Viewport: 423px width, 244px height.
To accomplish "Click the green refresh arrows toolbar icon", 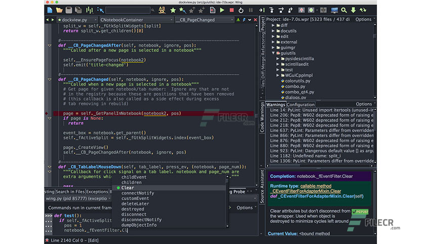I will click(363, 10).
